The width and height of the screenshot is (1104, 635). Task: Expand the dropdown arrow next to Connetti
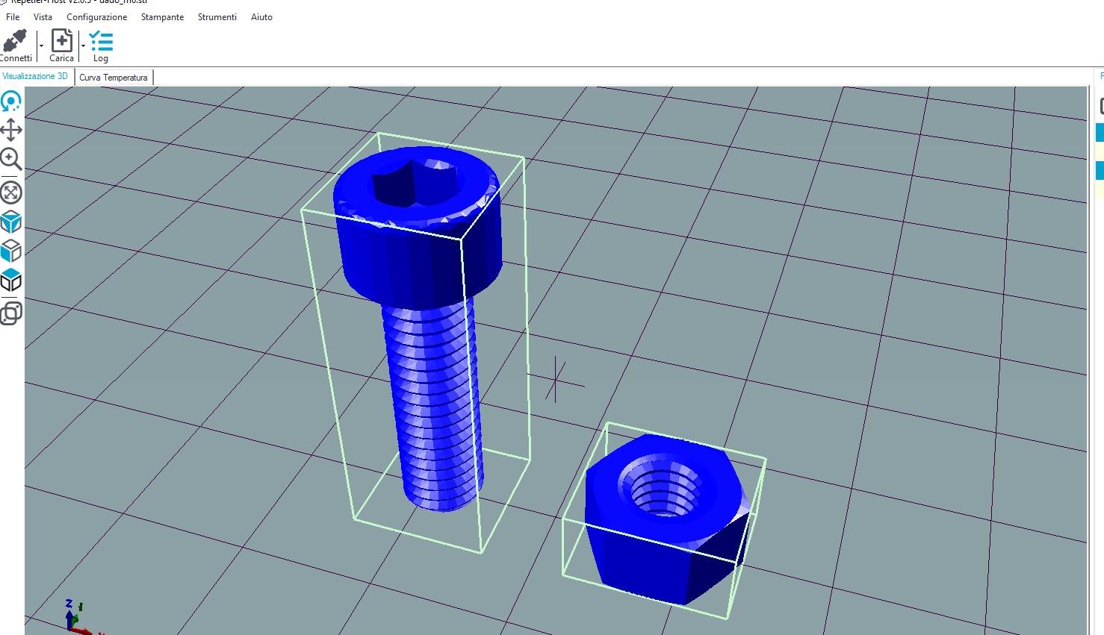[x=41, y=46]
